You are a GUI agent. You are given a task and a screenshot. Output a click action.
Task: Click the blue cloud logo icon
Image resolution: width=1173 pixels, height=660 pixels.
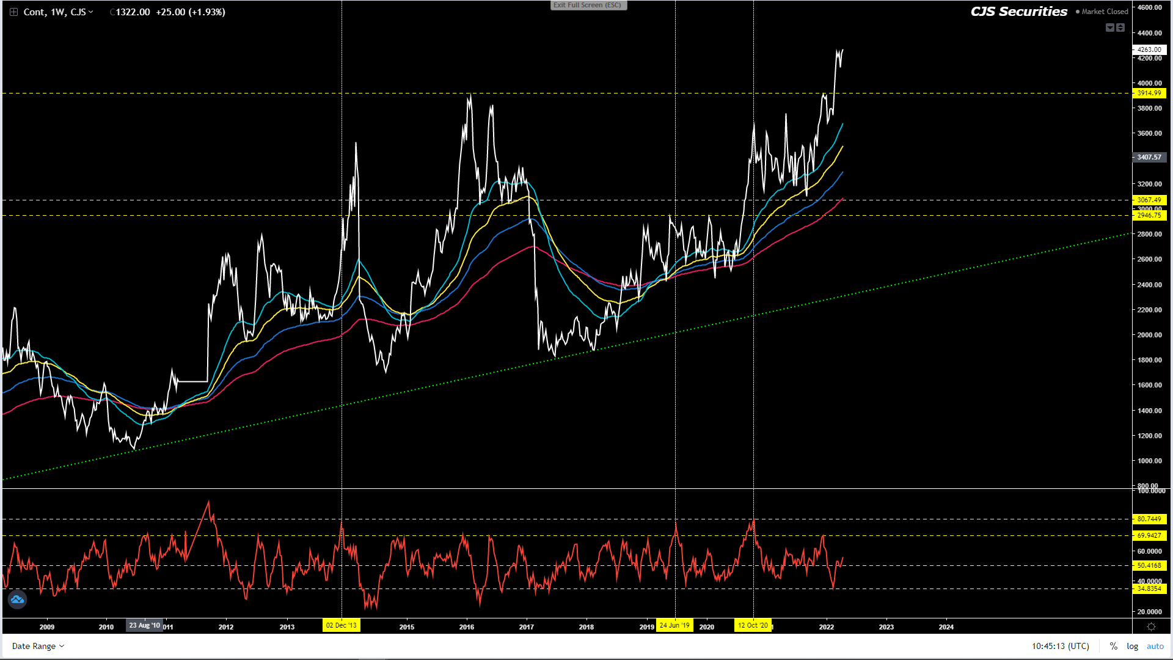click(17, 599)
